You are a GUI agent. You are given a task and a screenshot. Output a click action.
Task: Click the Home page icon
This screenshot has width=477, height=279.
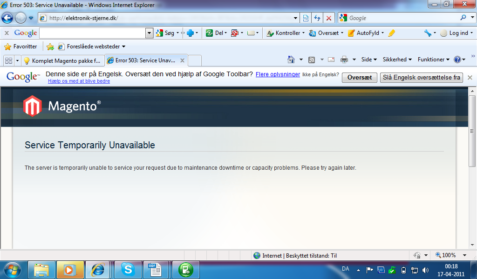click(291, 60)
